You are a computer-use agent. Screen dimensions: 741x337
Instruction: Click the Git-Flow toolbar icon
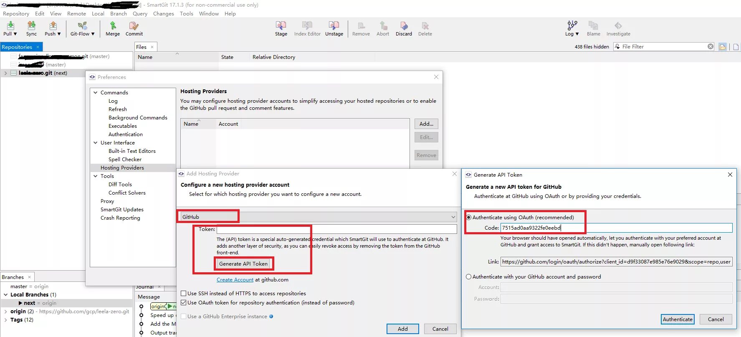click(x=82, y=26)
